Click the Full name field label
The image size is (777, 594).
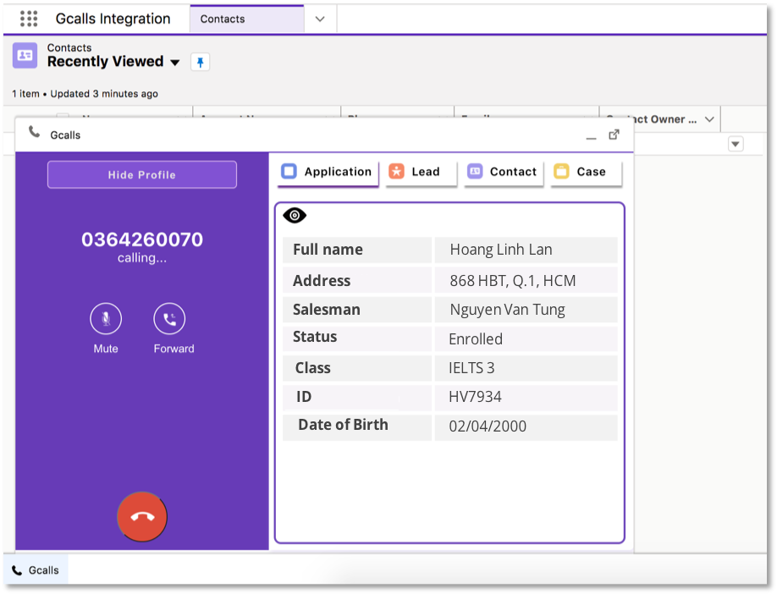click(x=328, y=250)
